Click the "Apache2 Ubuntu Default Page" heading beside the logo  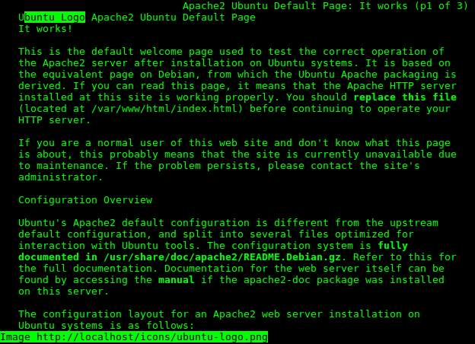(174, 18)
